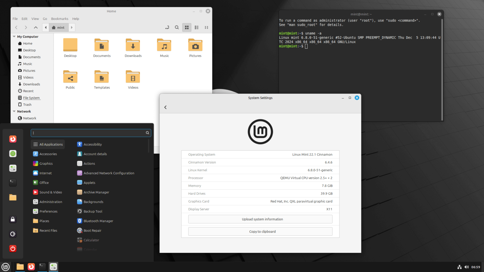
Task: Click the application menu search field
Action: pyautogui.click(x=91, y=133)
